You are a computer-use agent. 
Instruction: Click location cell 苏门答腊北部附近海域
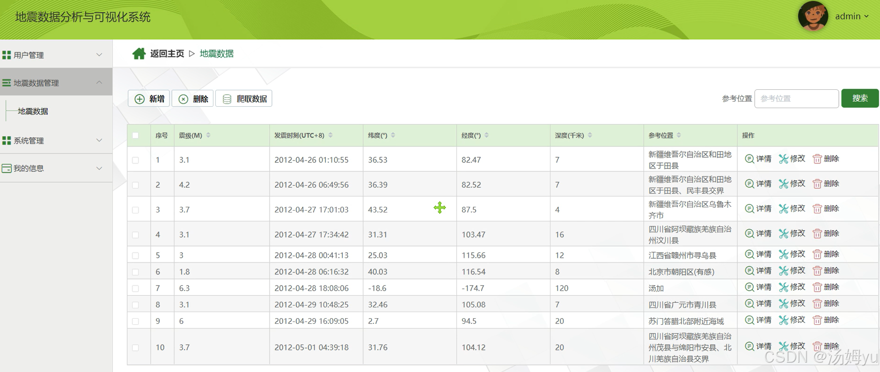click(686, 321)
